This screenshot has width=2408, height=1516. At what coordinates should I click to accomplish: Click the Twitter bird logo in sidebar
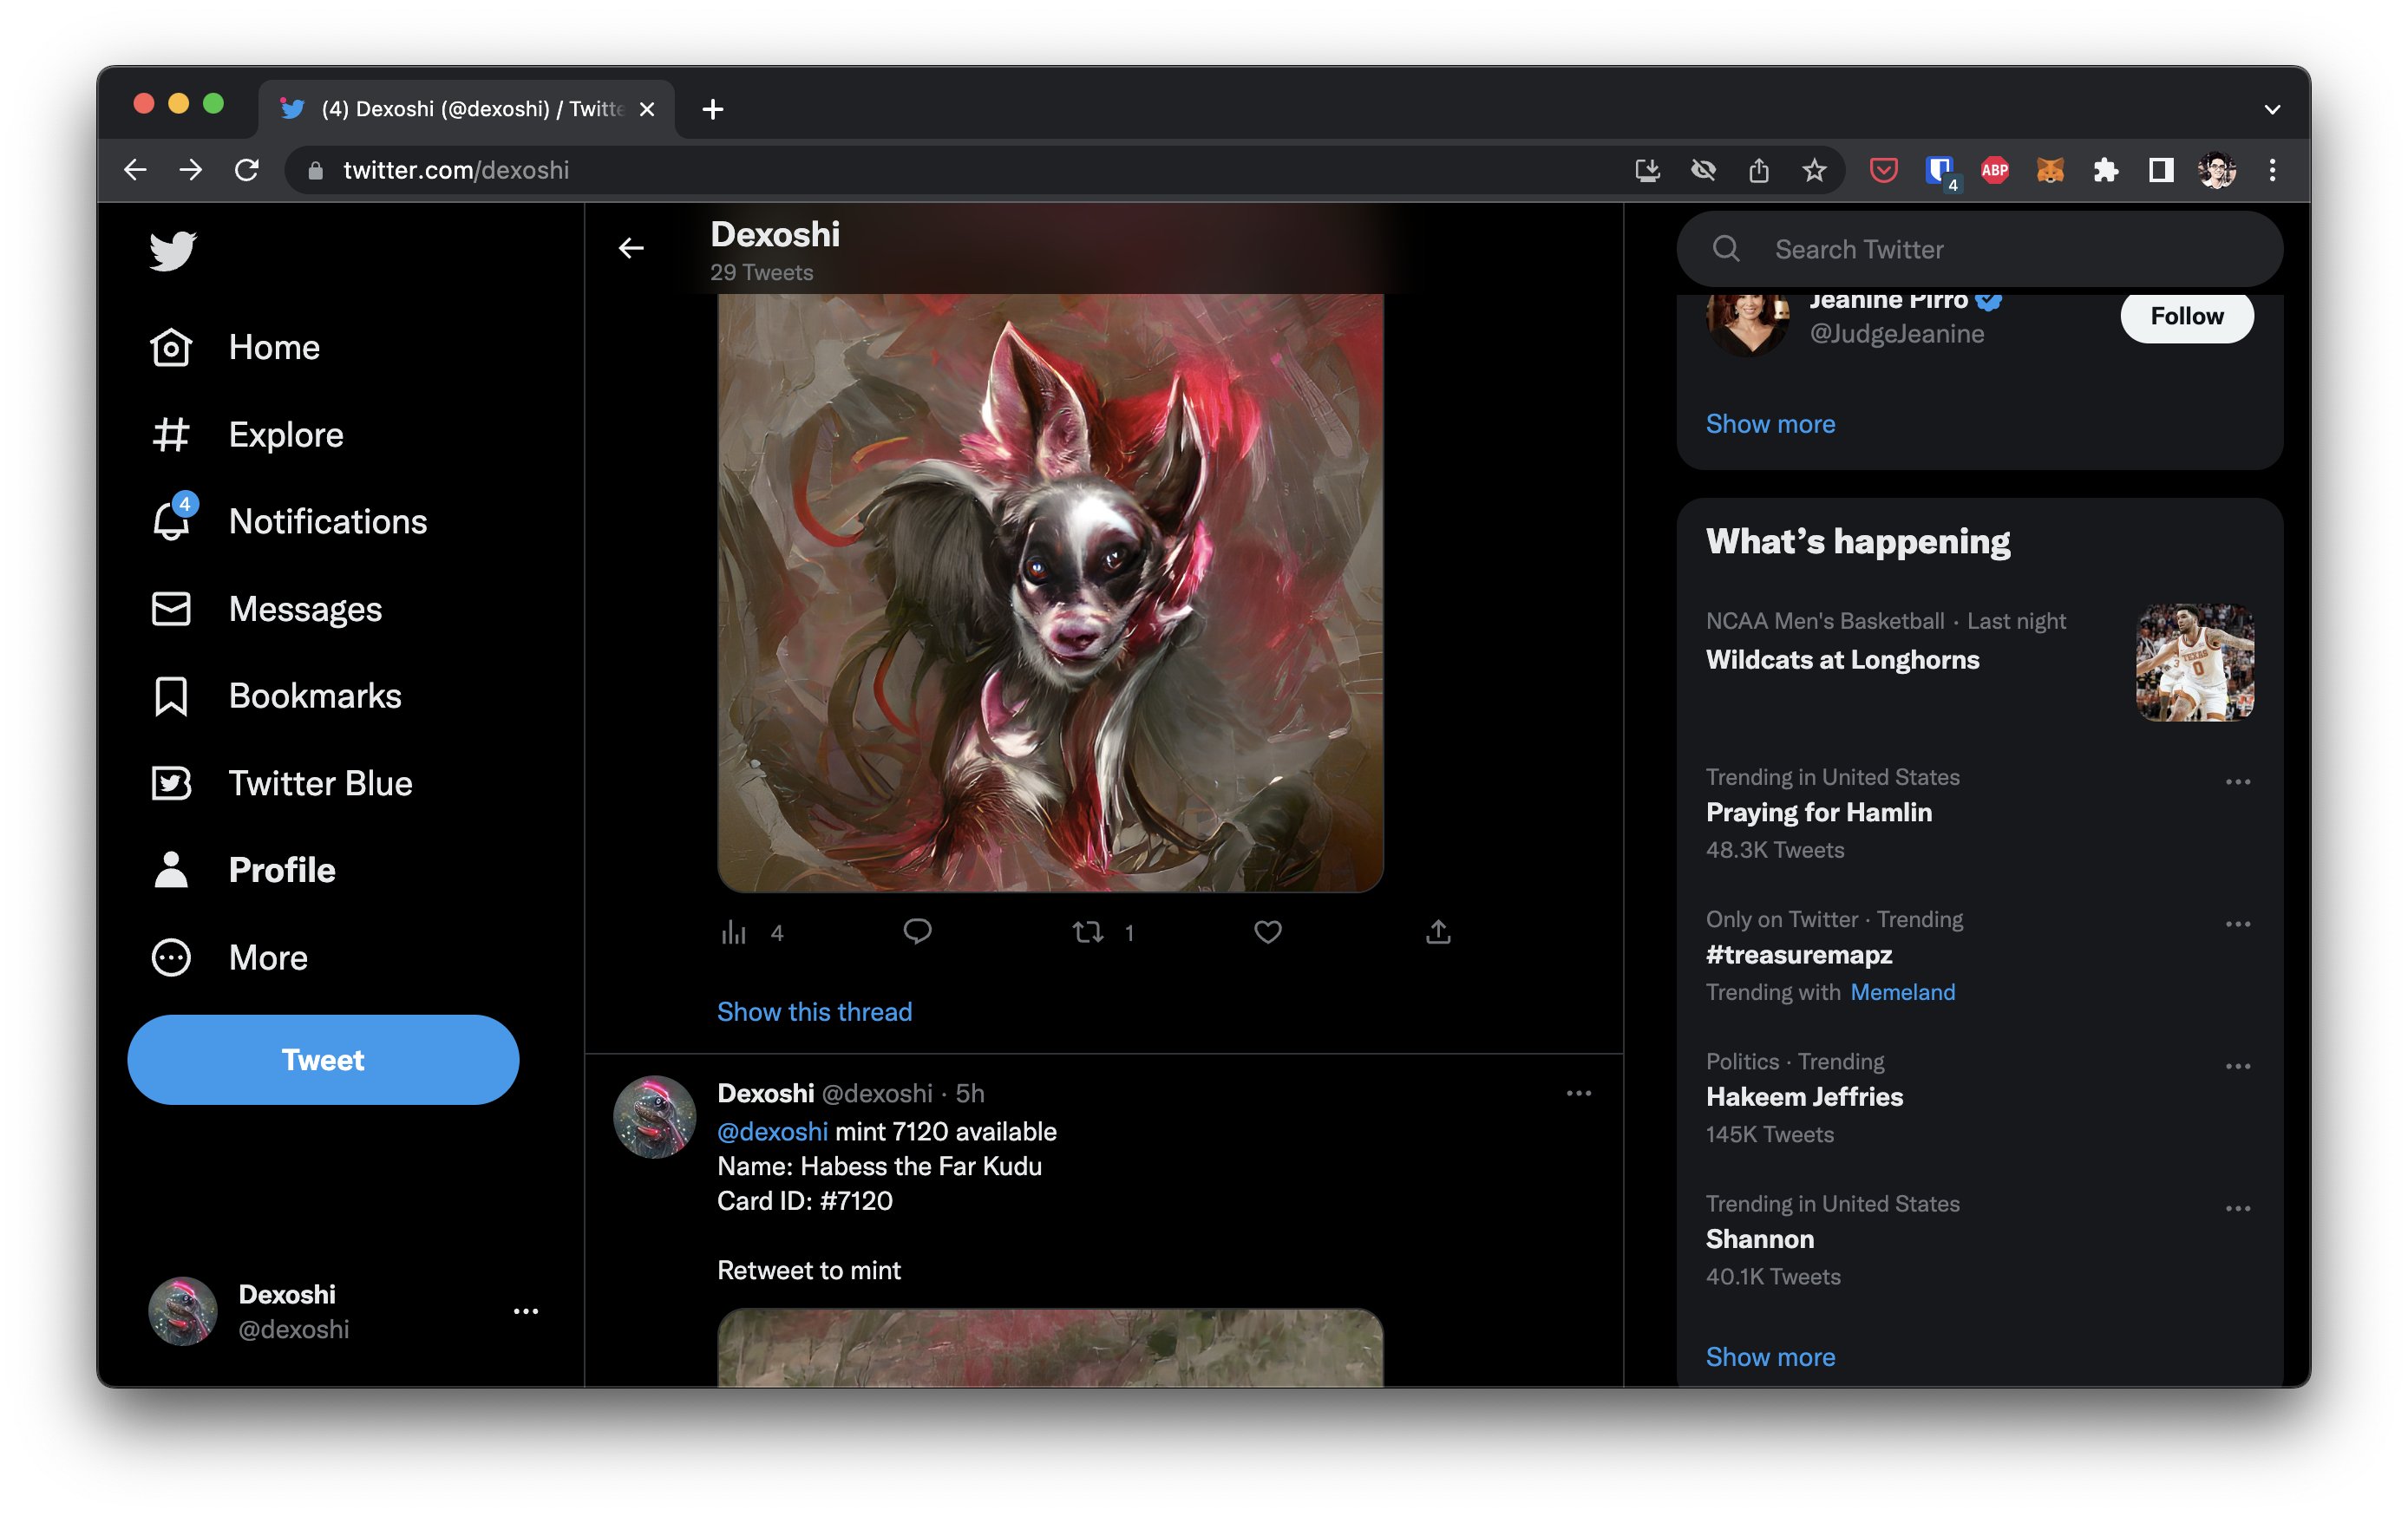[x=172, y=250]
